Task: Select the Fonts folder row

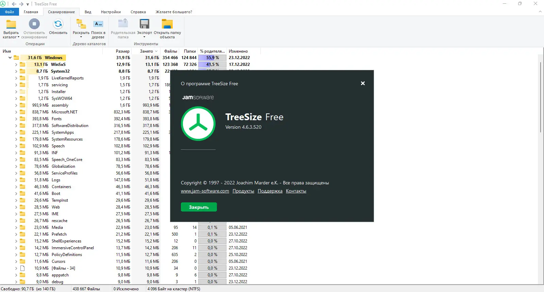Action: (56, 119)
